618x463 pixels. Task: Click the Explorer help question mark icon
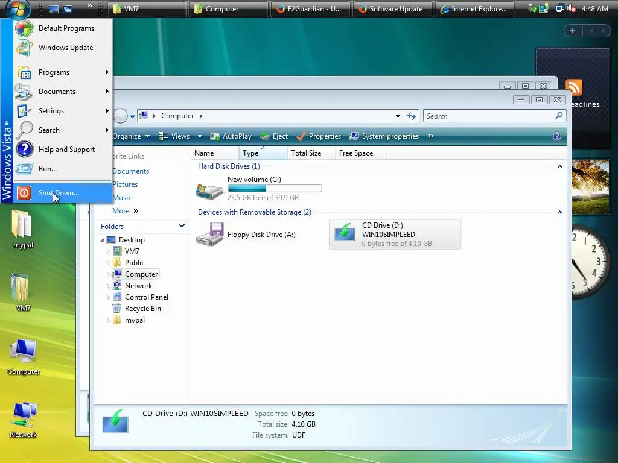coord(557,137)
